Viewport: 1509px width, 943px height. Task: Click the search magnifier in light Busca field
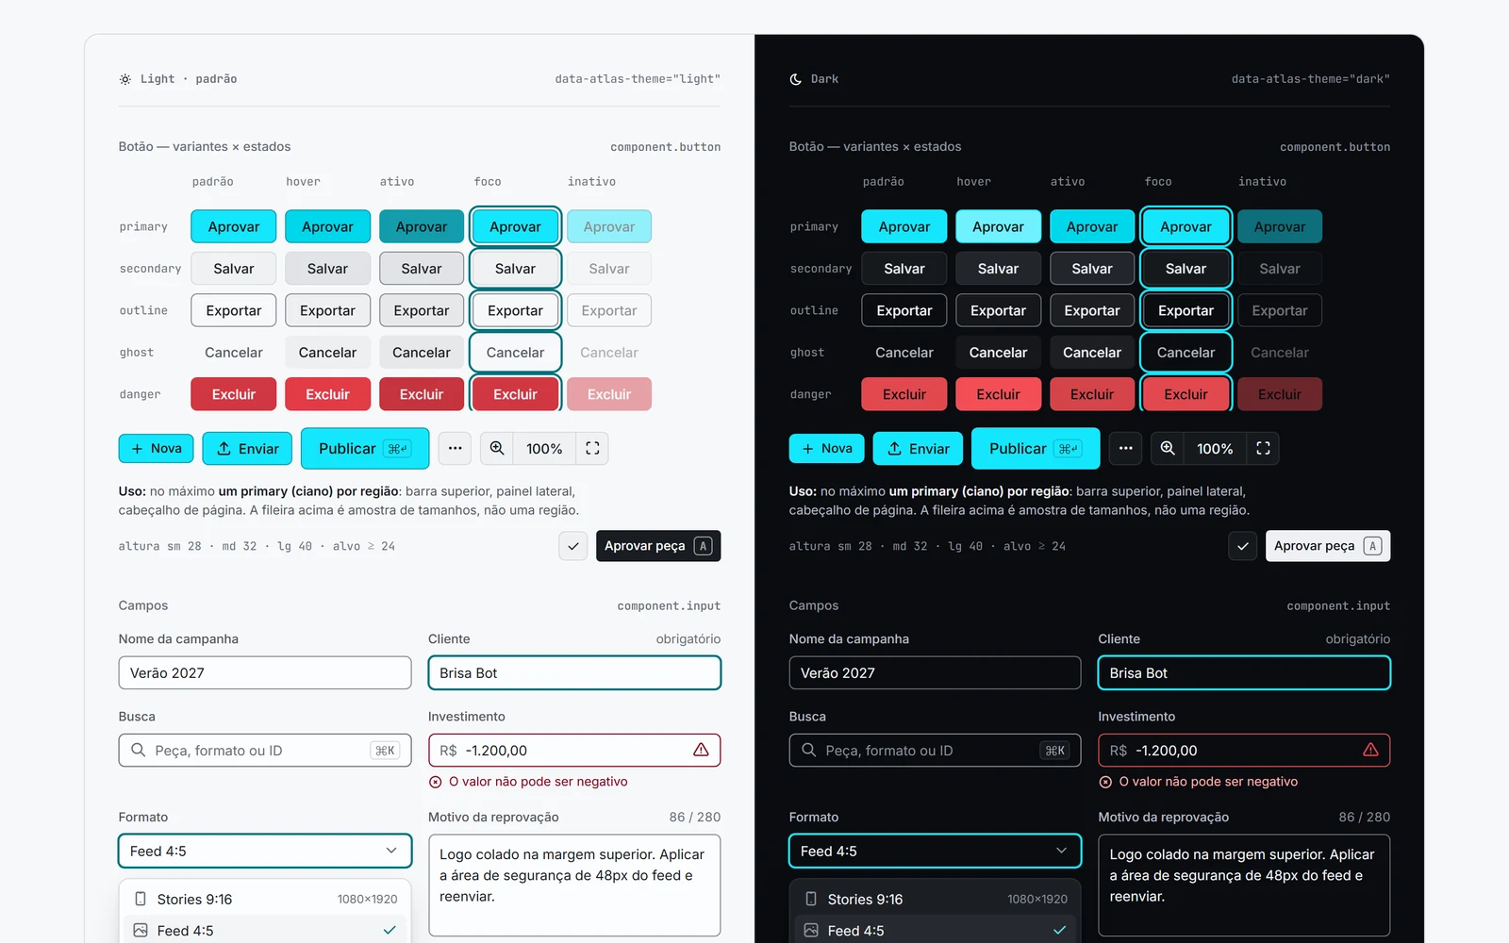pyautogui.click(x=139, y=750)
